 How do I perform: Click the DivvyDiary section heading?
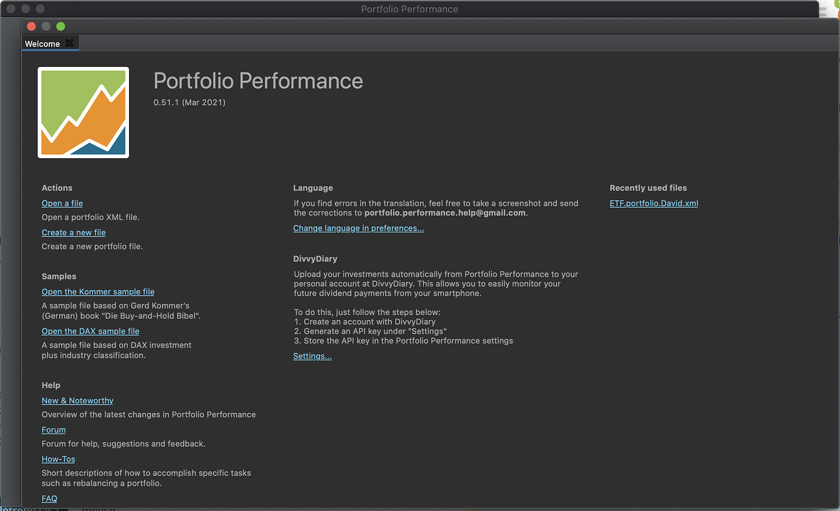coord(315,259)
